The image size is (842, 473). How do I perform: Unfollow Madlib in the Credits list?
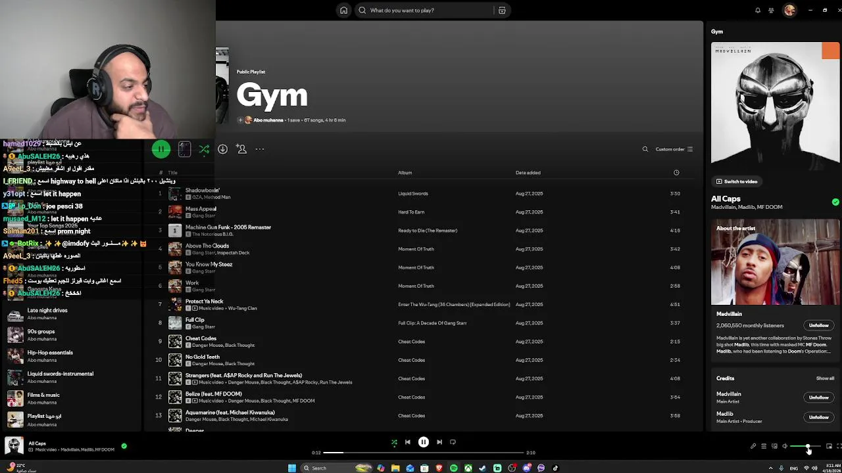coord(818,417)
